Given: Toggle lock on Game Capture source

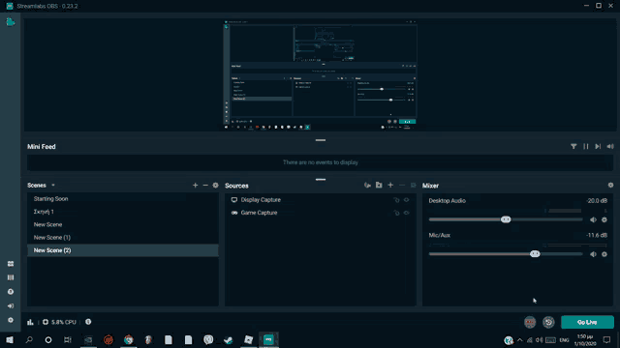Looking at the screenshot, I should click(396, 213).
